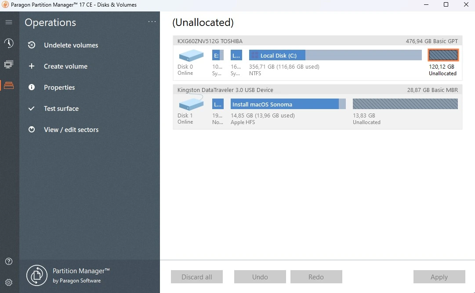Image resolution: width=475 pixels, height=293 pixels.
Task: Click the Partition Manager by Paragon Software text
Action: point(81,275)
